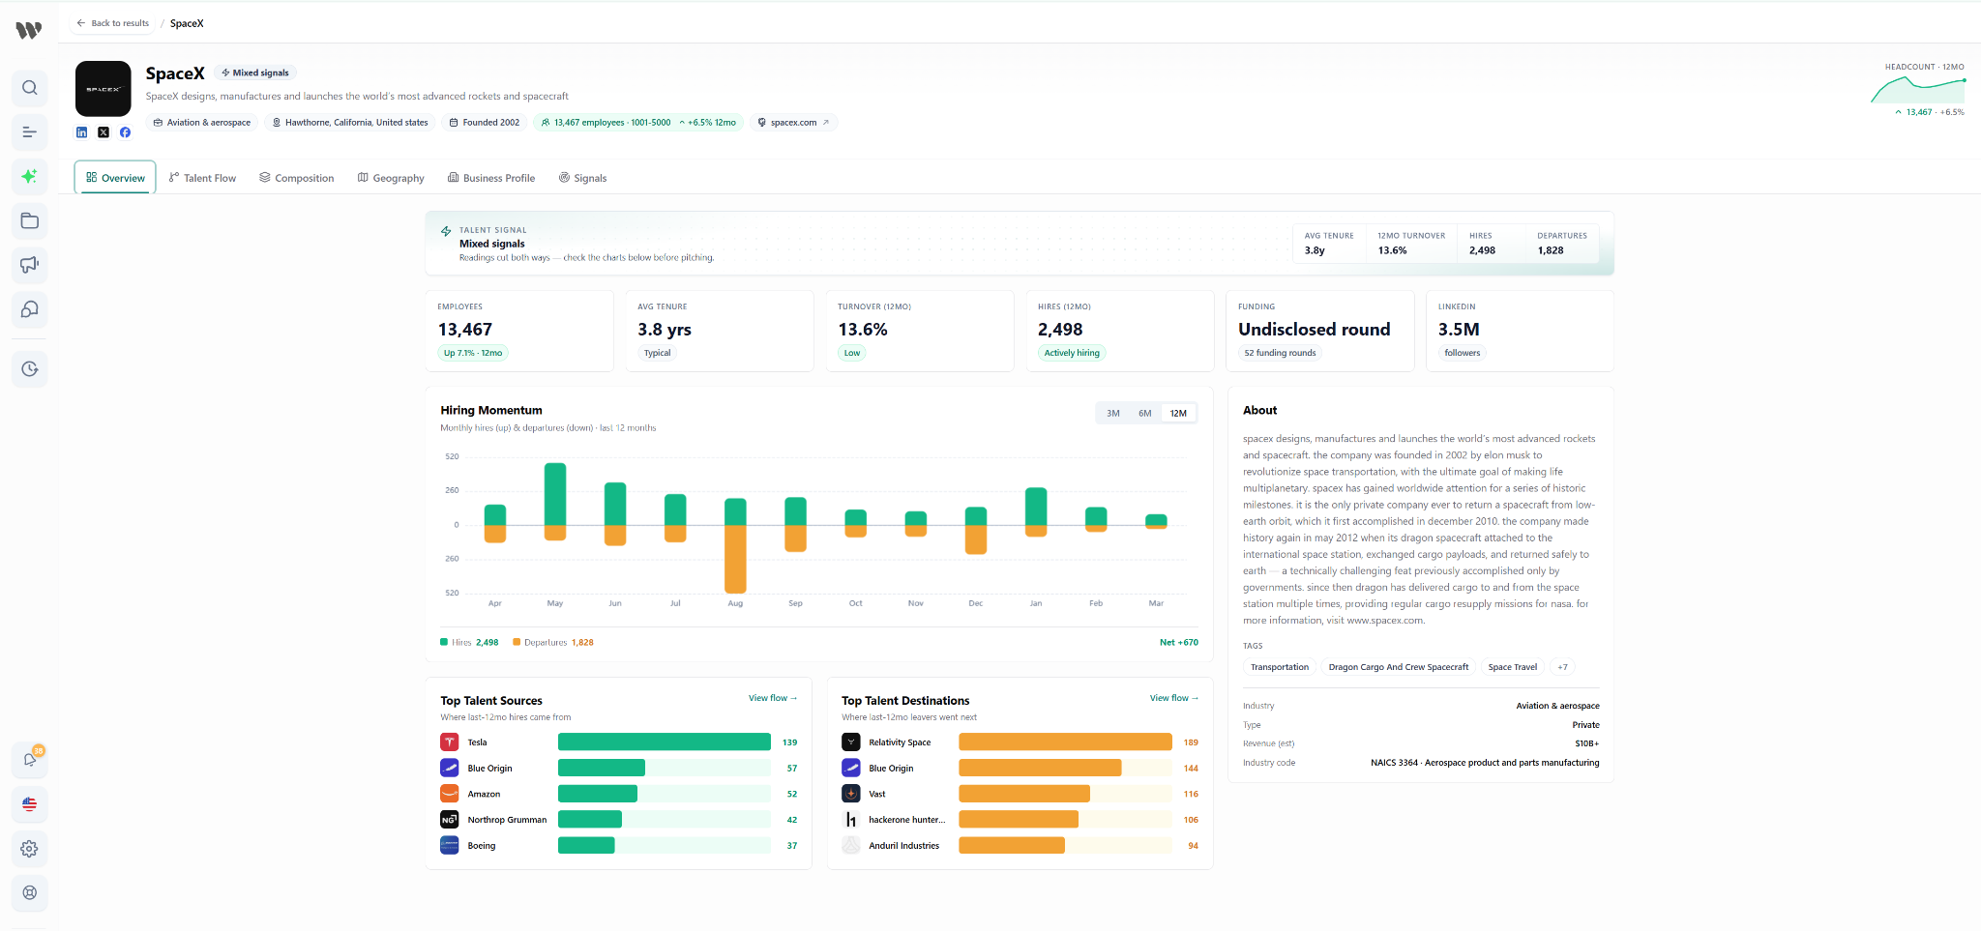The width and height of the screenshot is (1981, 931).
Task: Go to the Geography tab
Action: click(x=391, y=178)
